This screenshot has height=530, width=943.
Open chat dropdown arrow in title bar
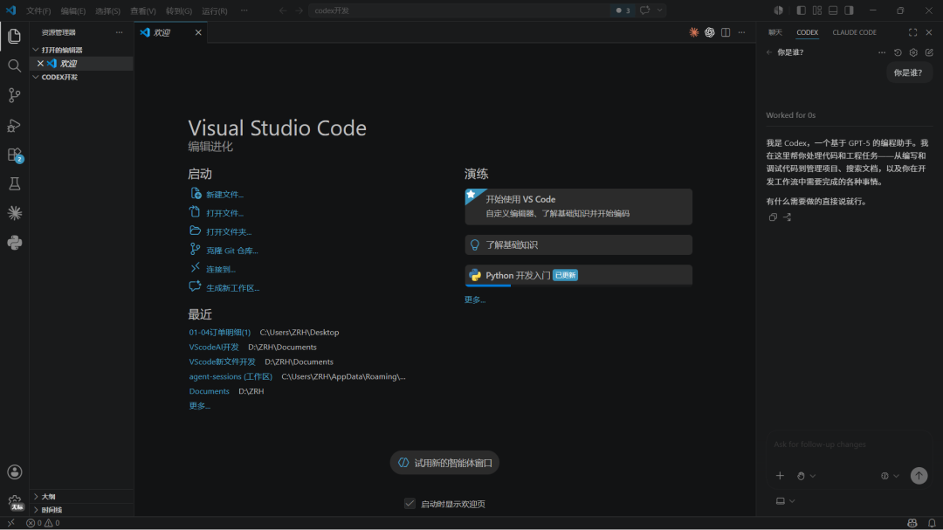tap(660, 10)
